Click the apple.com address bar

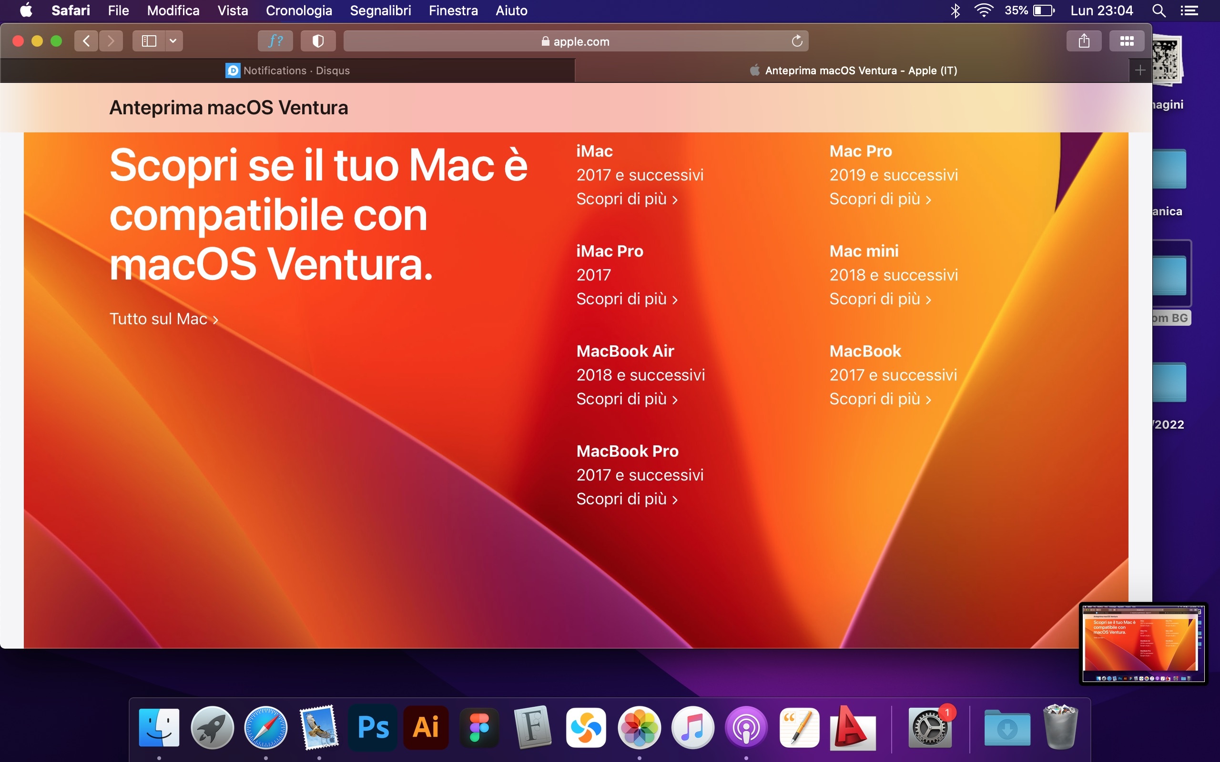click(576, 41)
